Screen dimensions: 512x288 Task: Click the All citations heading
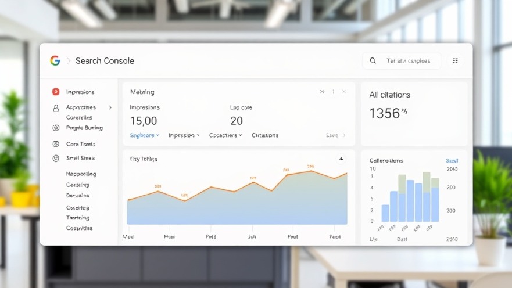pos(389,95)
